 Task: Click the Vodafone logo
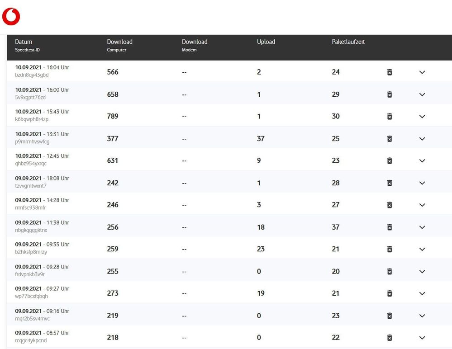[x=11, y=17]
